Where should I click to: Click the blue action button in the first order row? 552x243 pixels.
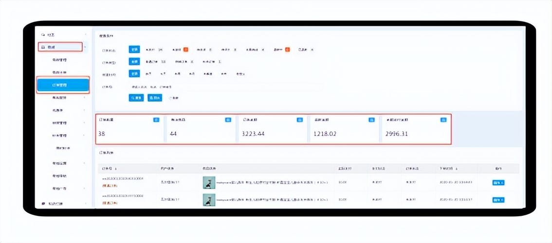coord(498,183)
